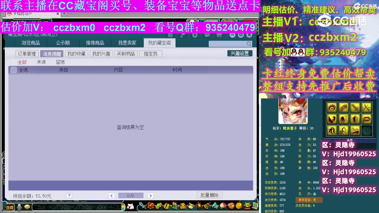Click the 时间 column header
Image resolution: width=379 pixels, height=213 pixels.
pyautogui.click(x=177, y=70)
